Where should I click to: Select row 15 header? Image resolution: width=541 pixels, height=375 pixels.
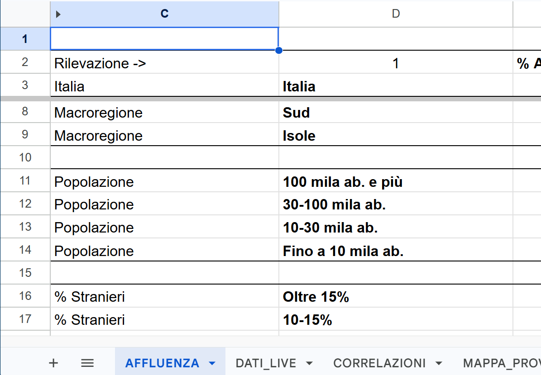pos(25,273)
